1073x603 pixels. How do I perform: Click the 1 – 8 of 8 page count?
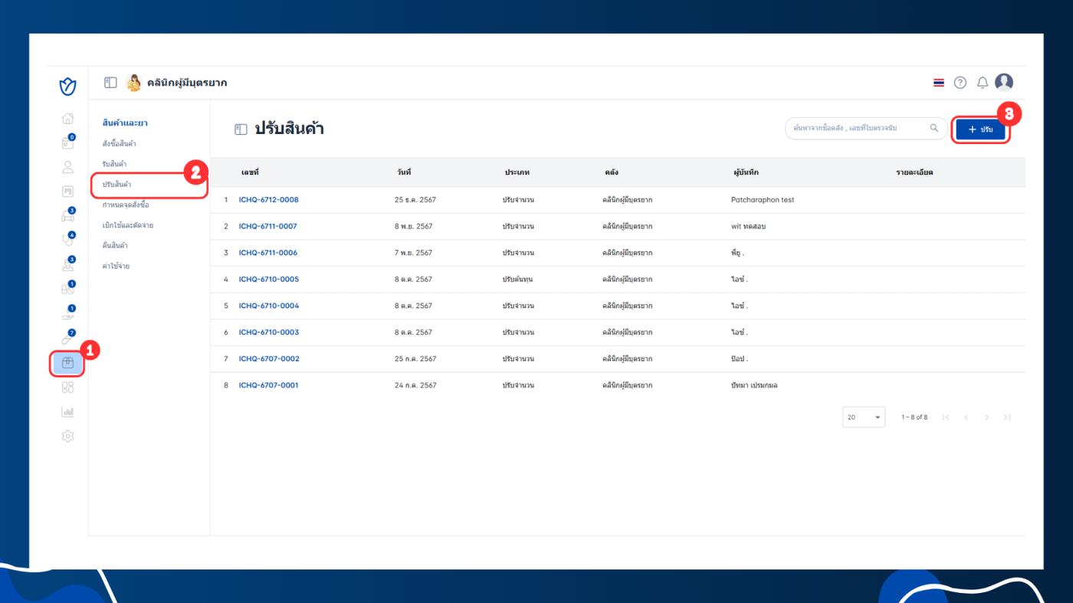914,418
